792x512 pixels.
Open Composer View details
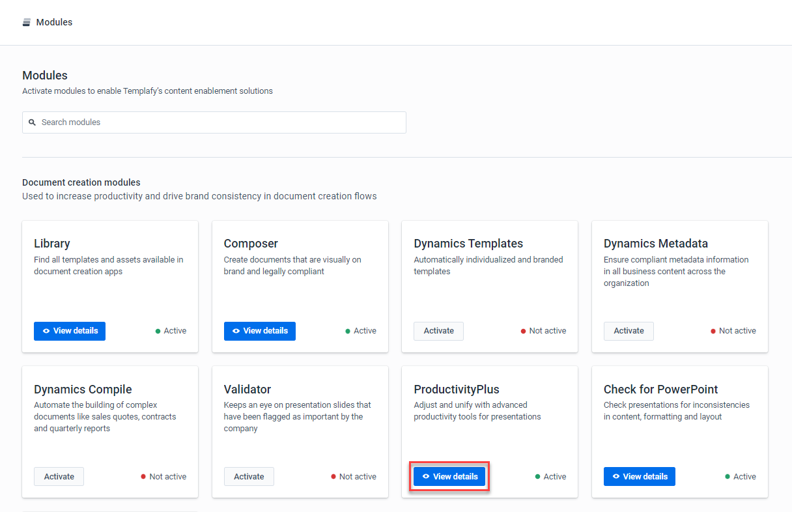pos(260,331)
